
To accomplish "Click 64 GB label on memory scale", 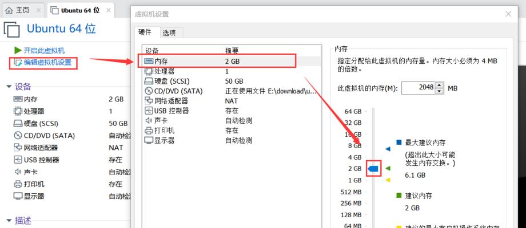I will click(353, 111).
